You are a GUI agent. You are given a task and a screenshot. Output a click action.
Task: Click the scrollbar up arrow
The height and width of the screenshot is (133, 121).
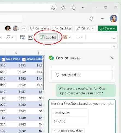pos(43,57)
